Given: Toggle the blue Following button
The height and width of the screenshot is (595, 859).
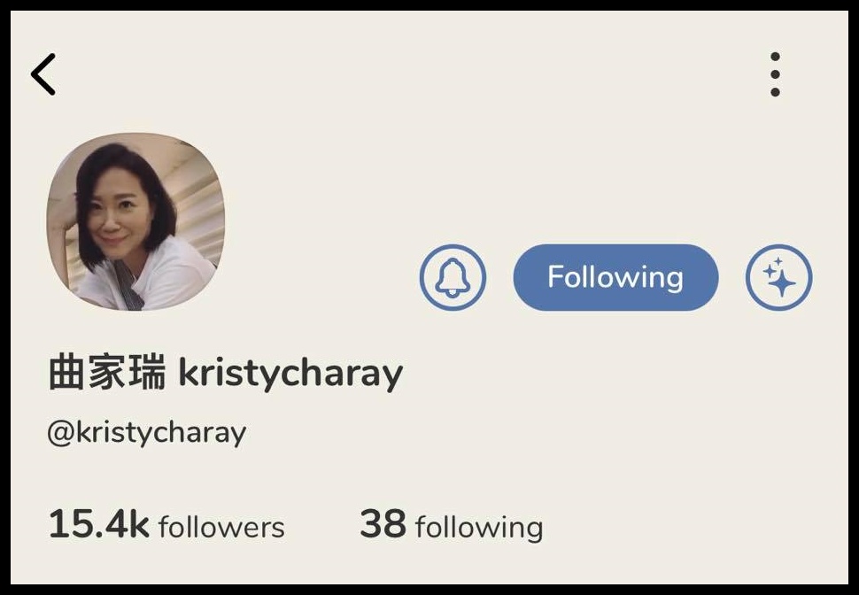Looking at the screenshot, I should pyautogui.click(x=615, y=277).
